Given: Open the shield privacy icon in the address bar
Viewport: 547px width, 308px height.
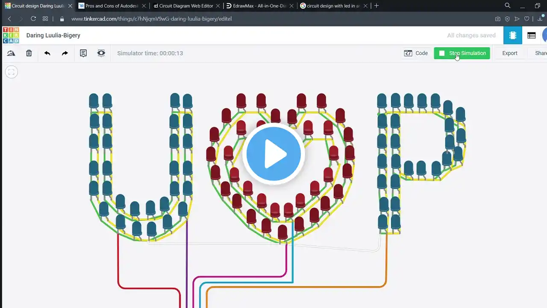Looking at the screenshot, I should point(507,19).
